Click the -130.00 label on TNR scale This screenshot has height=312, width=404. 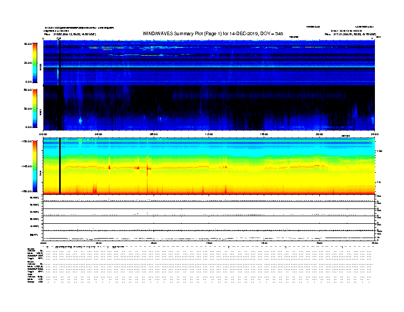[27, 141]
